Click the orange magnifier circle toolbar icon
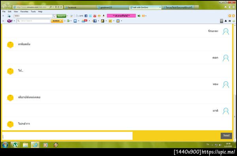Image resolution: width=237 pixels, height=156 pixels. 233,16
